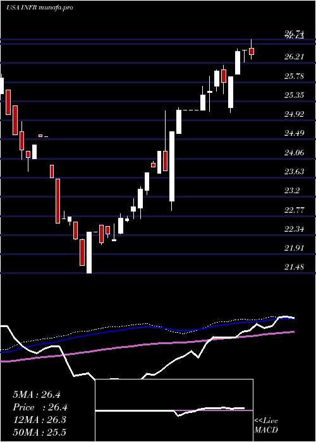Click the lowest white candlestick near 21.48
Screen dimensions: 316x442
tap(89, 253)
